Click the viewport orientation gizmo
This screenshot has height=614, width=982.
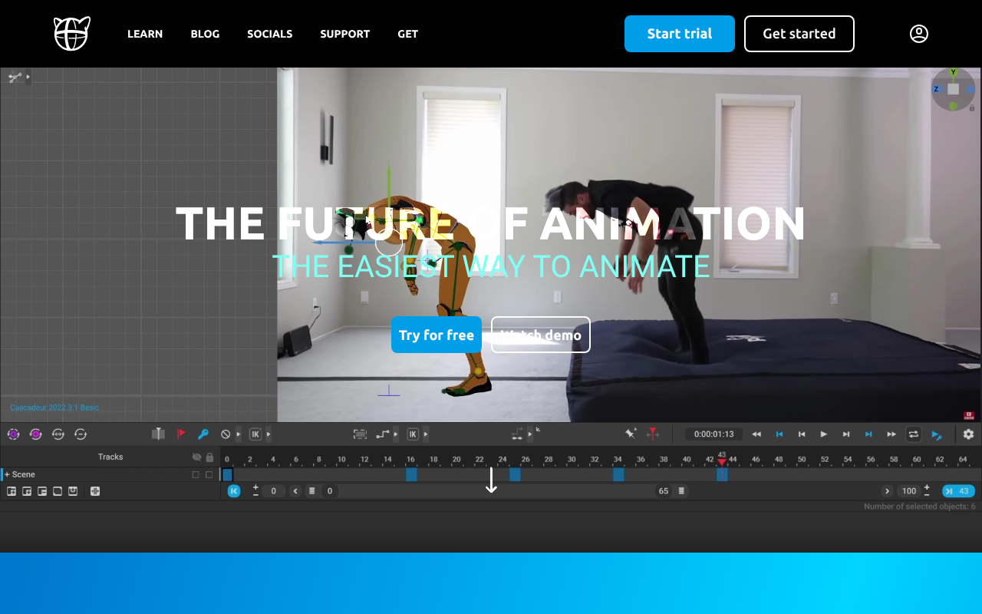point(953,89)
